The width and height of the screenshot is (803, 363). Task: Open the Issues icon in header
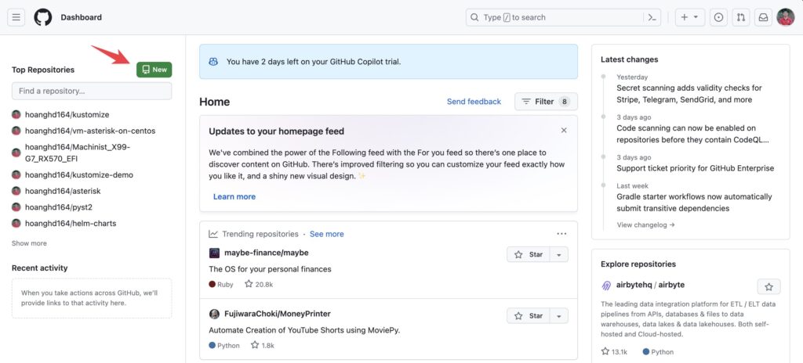click(x=718, y=17)
